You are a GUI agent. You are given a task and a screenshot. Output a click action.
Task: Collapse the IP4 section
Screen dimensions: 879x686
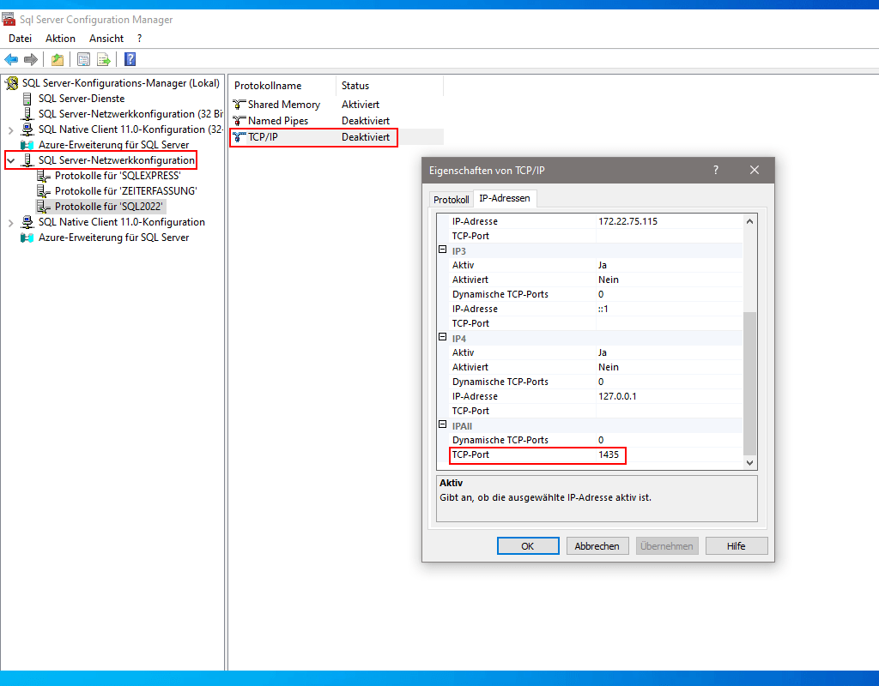pos(443,338)
